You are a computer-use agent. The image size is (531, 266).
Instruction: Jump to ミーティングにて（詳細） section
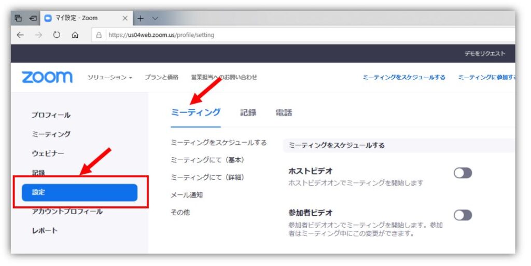click(x=207, y=177)
